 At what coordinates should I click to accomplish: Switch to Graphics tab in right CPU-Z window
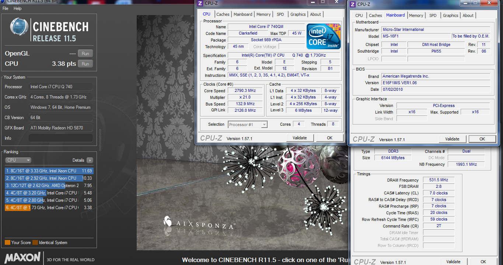click(450, 15)
